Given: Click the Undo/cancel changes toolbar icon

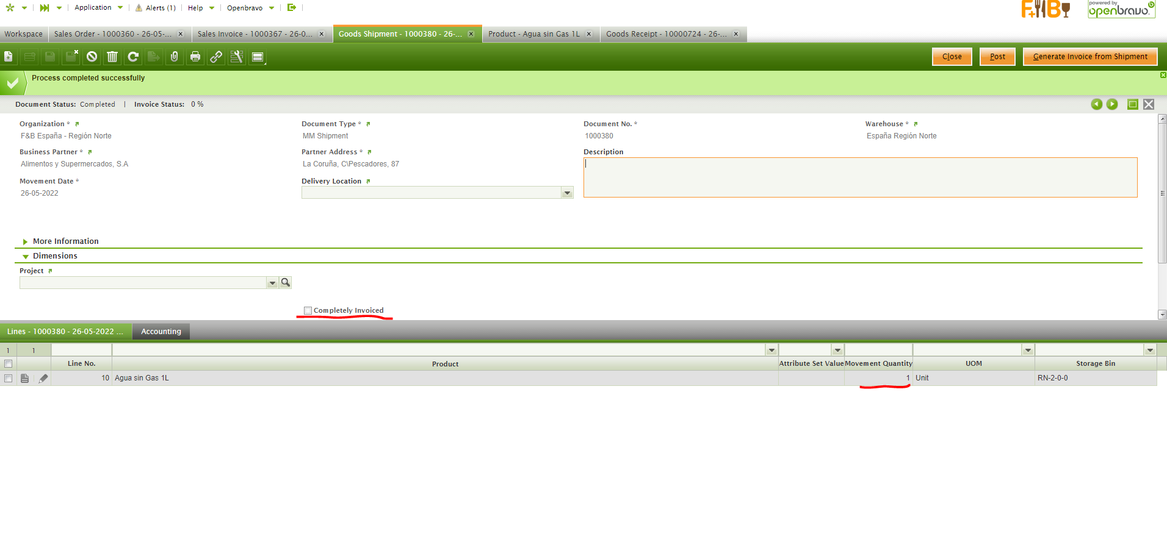Looking at the screenshot, I should click(92, 57).
